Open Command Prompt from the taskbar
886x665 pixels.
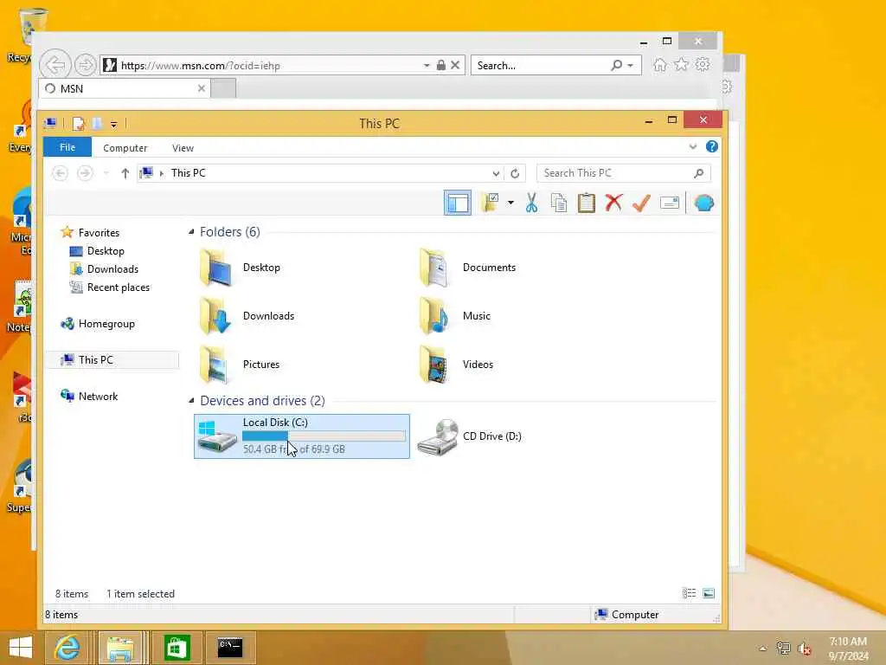pos(230,648)
